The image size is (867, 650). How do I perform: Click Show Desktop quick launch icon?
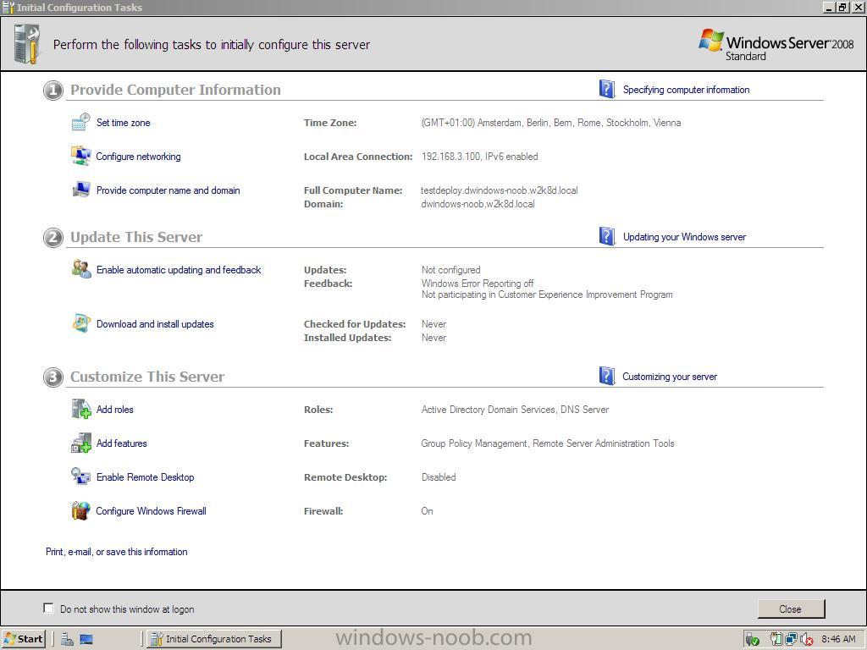pyautogui.click(x=86, y=639)
